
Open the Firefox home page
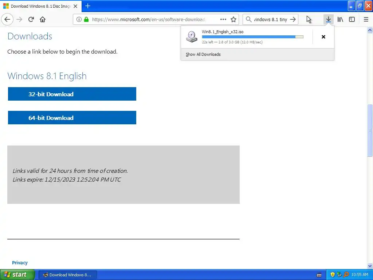coord(43,19)
